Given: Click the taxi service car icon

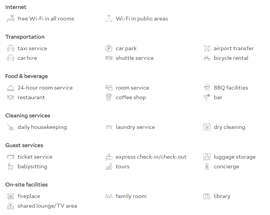Looking at the screenshot, I should (x=10, y=48).
